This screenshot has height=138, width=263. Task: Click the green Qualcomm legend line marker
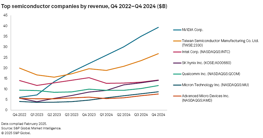click(x=177, y=74)
